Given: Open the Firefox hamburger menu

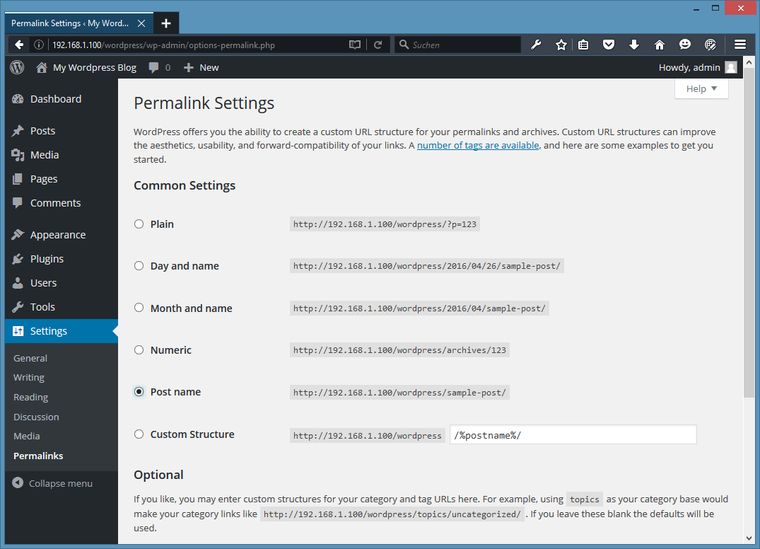Looking at the screenshot, I should coord(740,45).
